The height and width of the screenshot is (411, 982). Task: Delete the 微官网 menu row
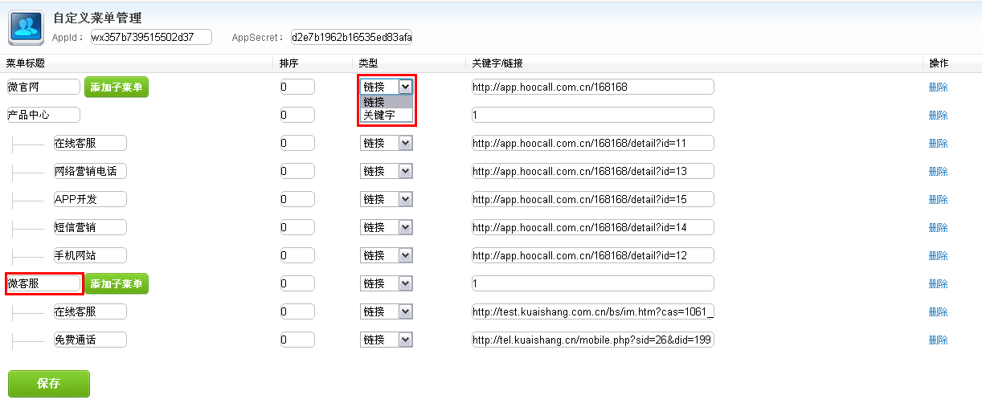(x=938, y=87)
